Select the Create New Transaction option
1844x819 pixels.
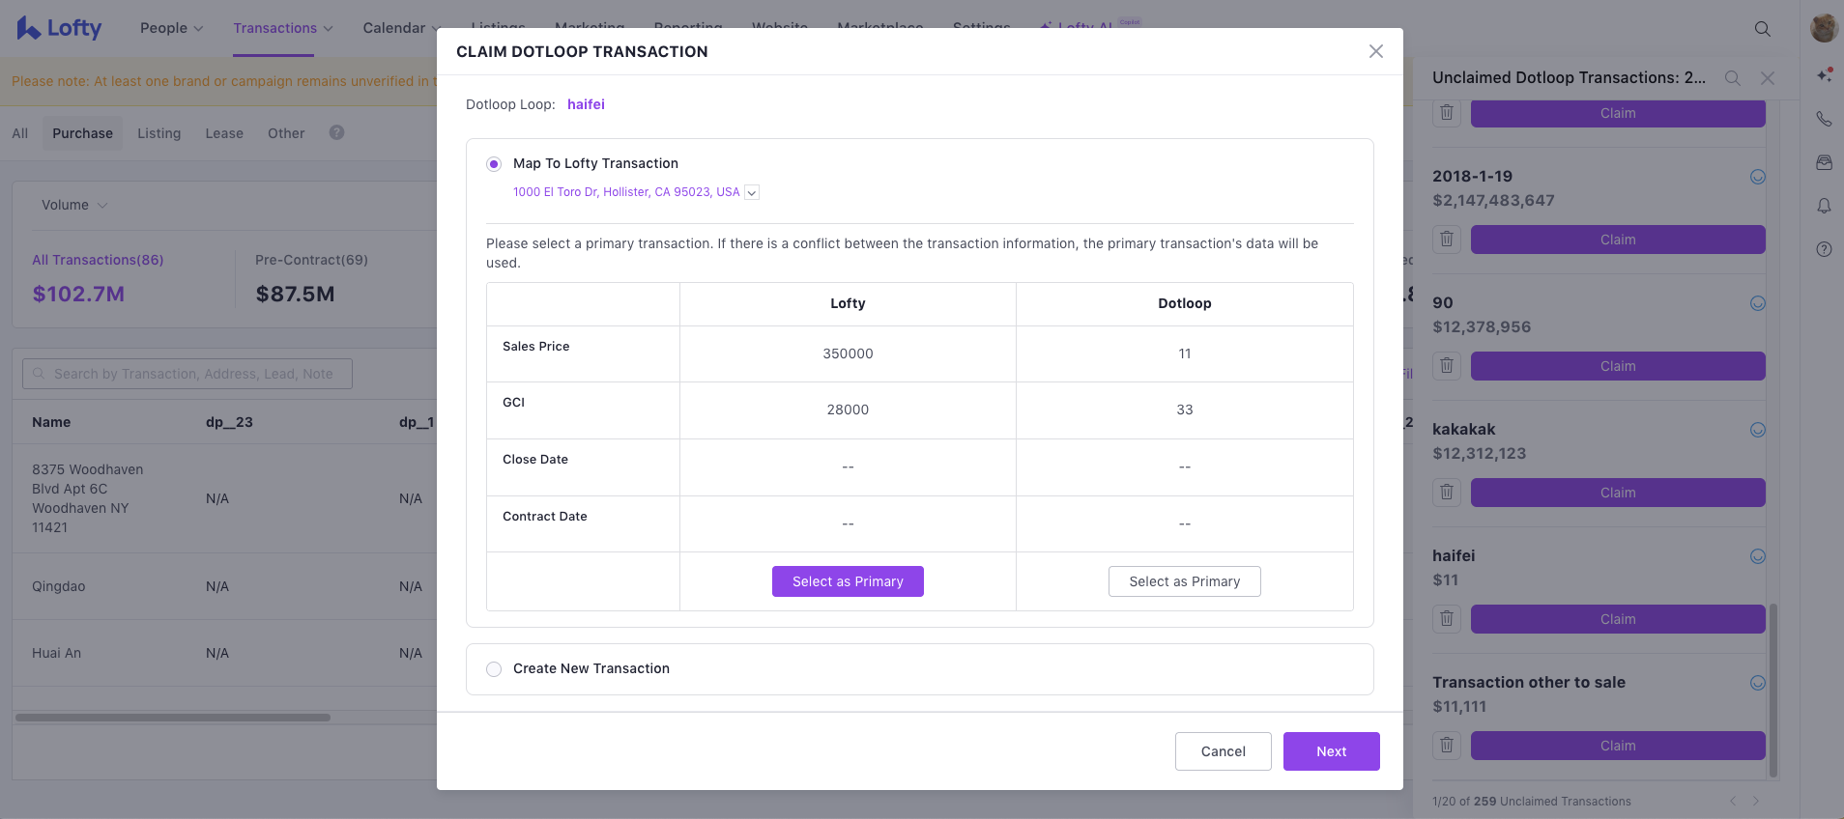pos(494,669)
